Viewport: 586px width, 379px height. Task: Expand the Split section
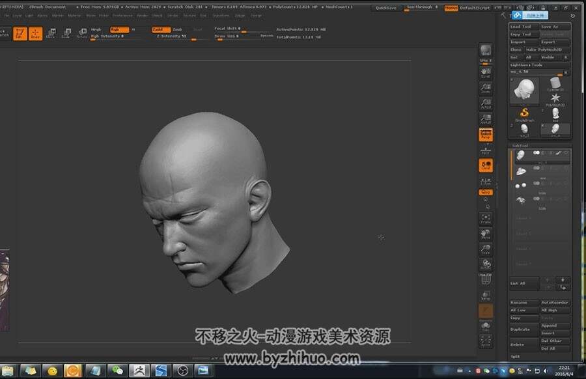[516, 357]
